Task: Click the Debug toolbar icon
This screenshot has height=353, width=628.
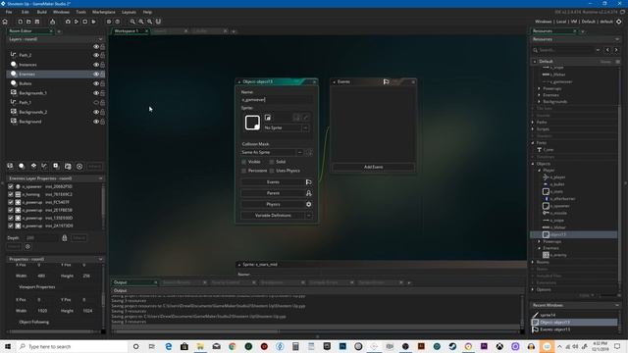Action: click(68, 22)
